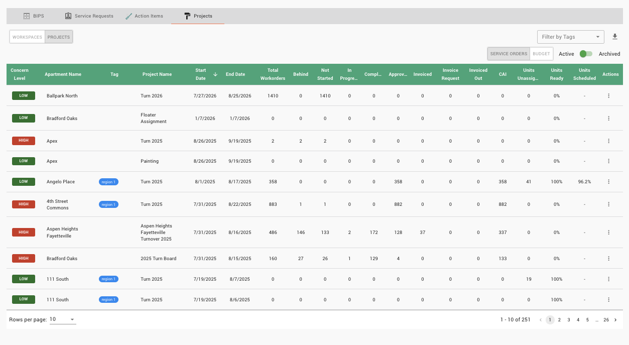629x345 pixels.
Task: Open the BIPS tab
Action: pyautogui.click(x=34, y=16)
